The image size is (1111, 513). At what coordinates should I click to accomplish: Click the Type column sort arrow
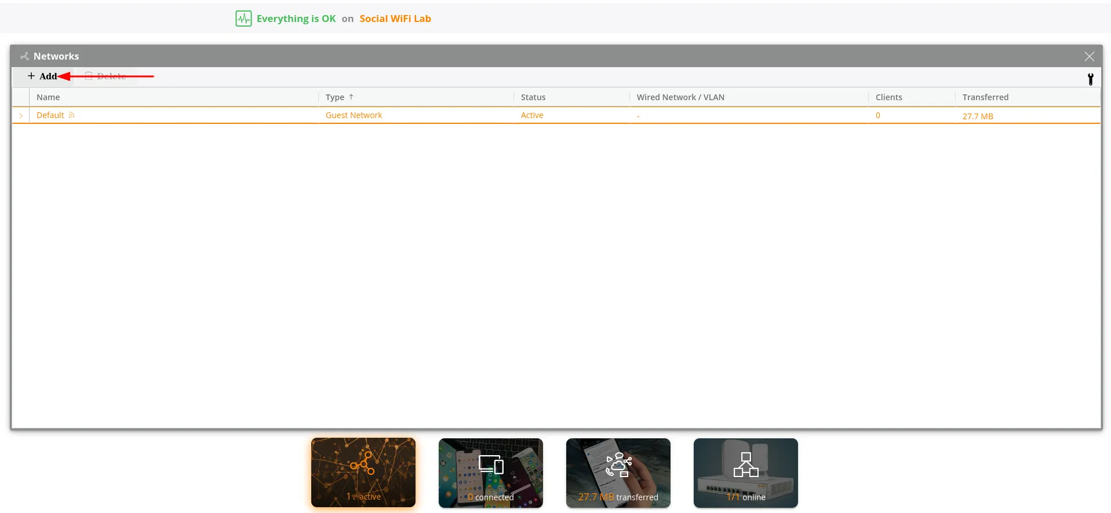pyautogui.click(x=351, y=97)
